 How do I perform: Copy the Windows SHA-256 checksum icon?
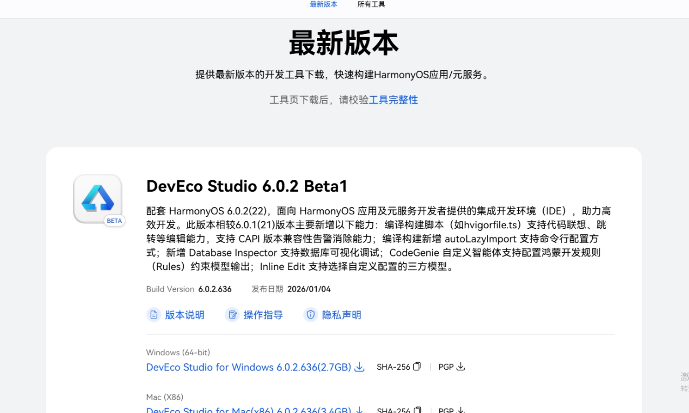417,367
